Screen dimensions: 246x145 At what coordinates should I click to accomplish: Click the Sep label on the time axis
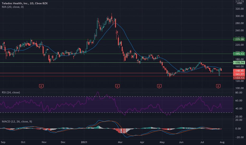[x=3, y=142]
